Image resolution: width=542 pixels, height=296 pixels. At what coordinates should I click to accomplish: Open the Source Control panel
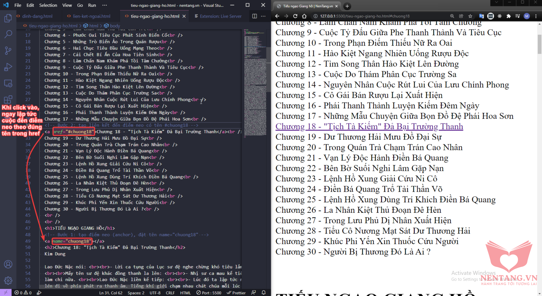(x=8, y=50)
